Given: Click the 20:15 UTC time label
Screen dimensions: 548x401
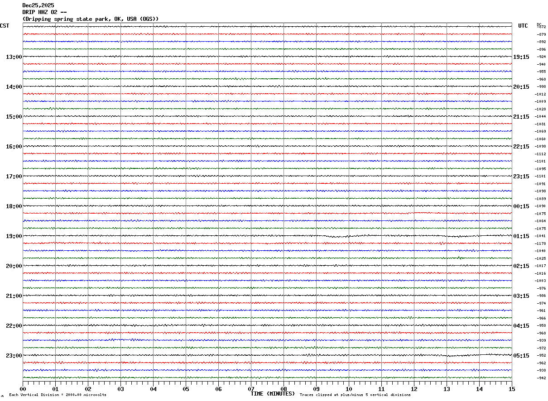Looking at the screenshot, I should [521, 87].
